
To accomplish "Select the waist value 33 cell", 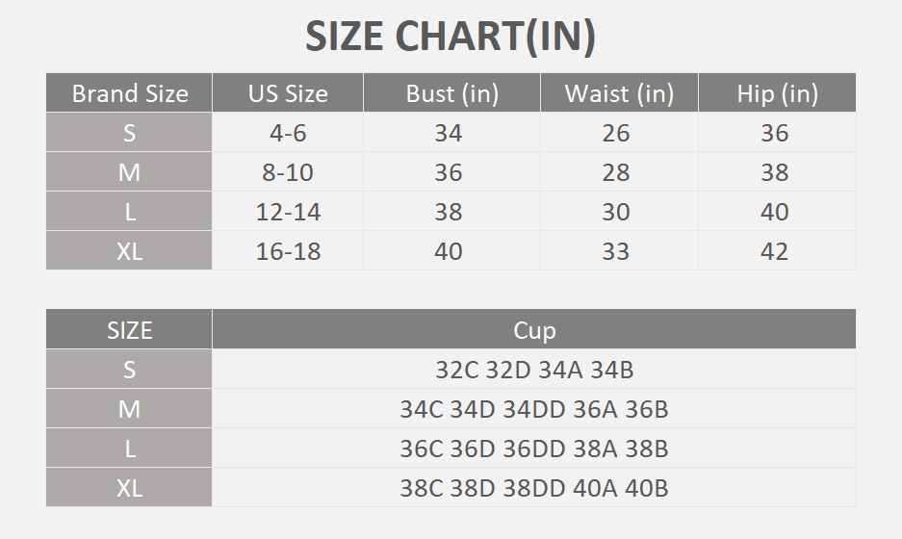I will tap(616, 251).
